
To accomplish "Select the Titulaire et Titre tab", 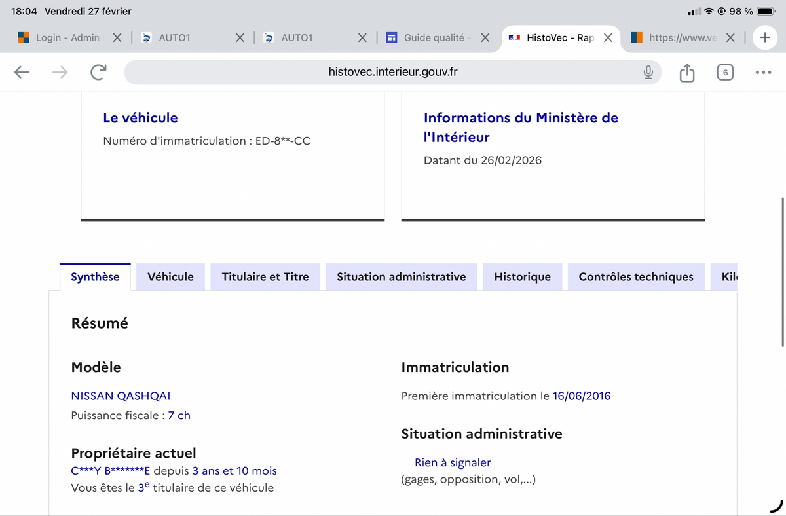I will point(265,277).
